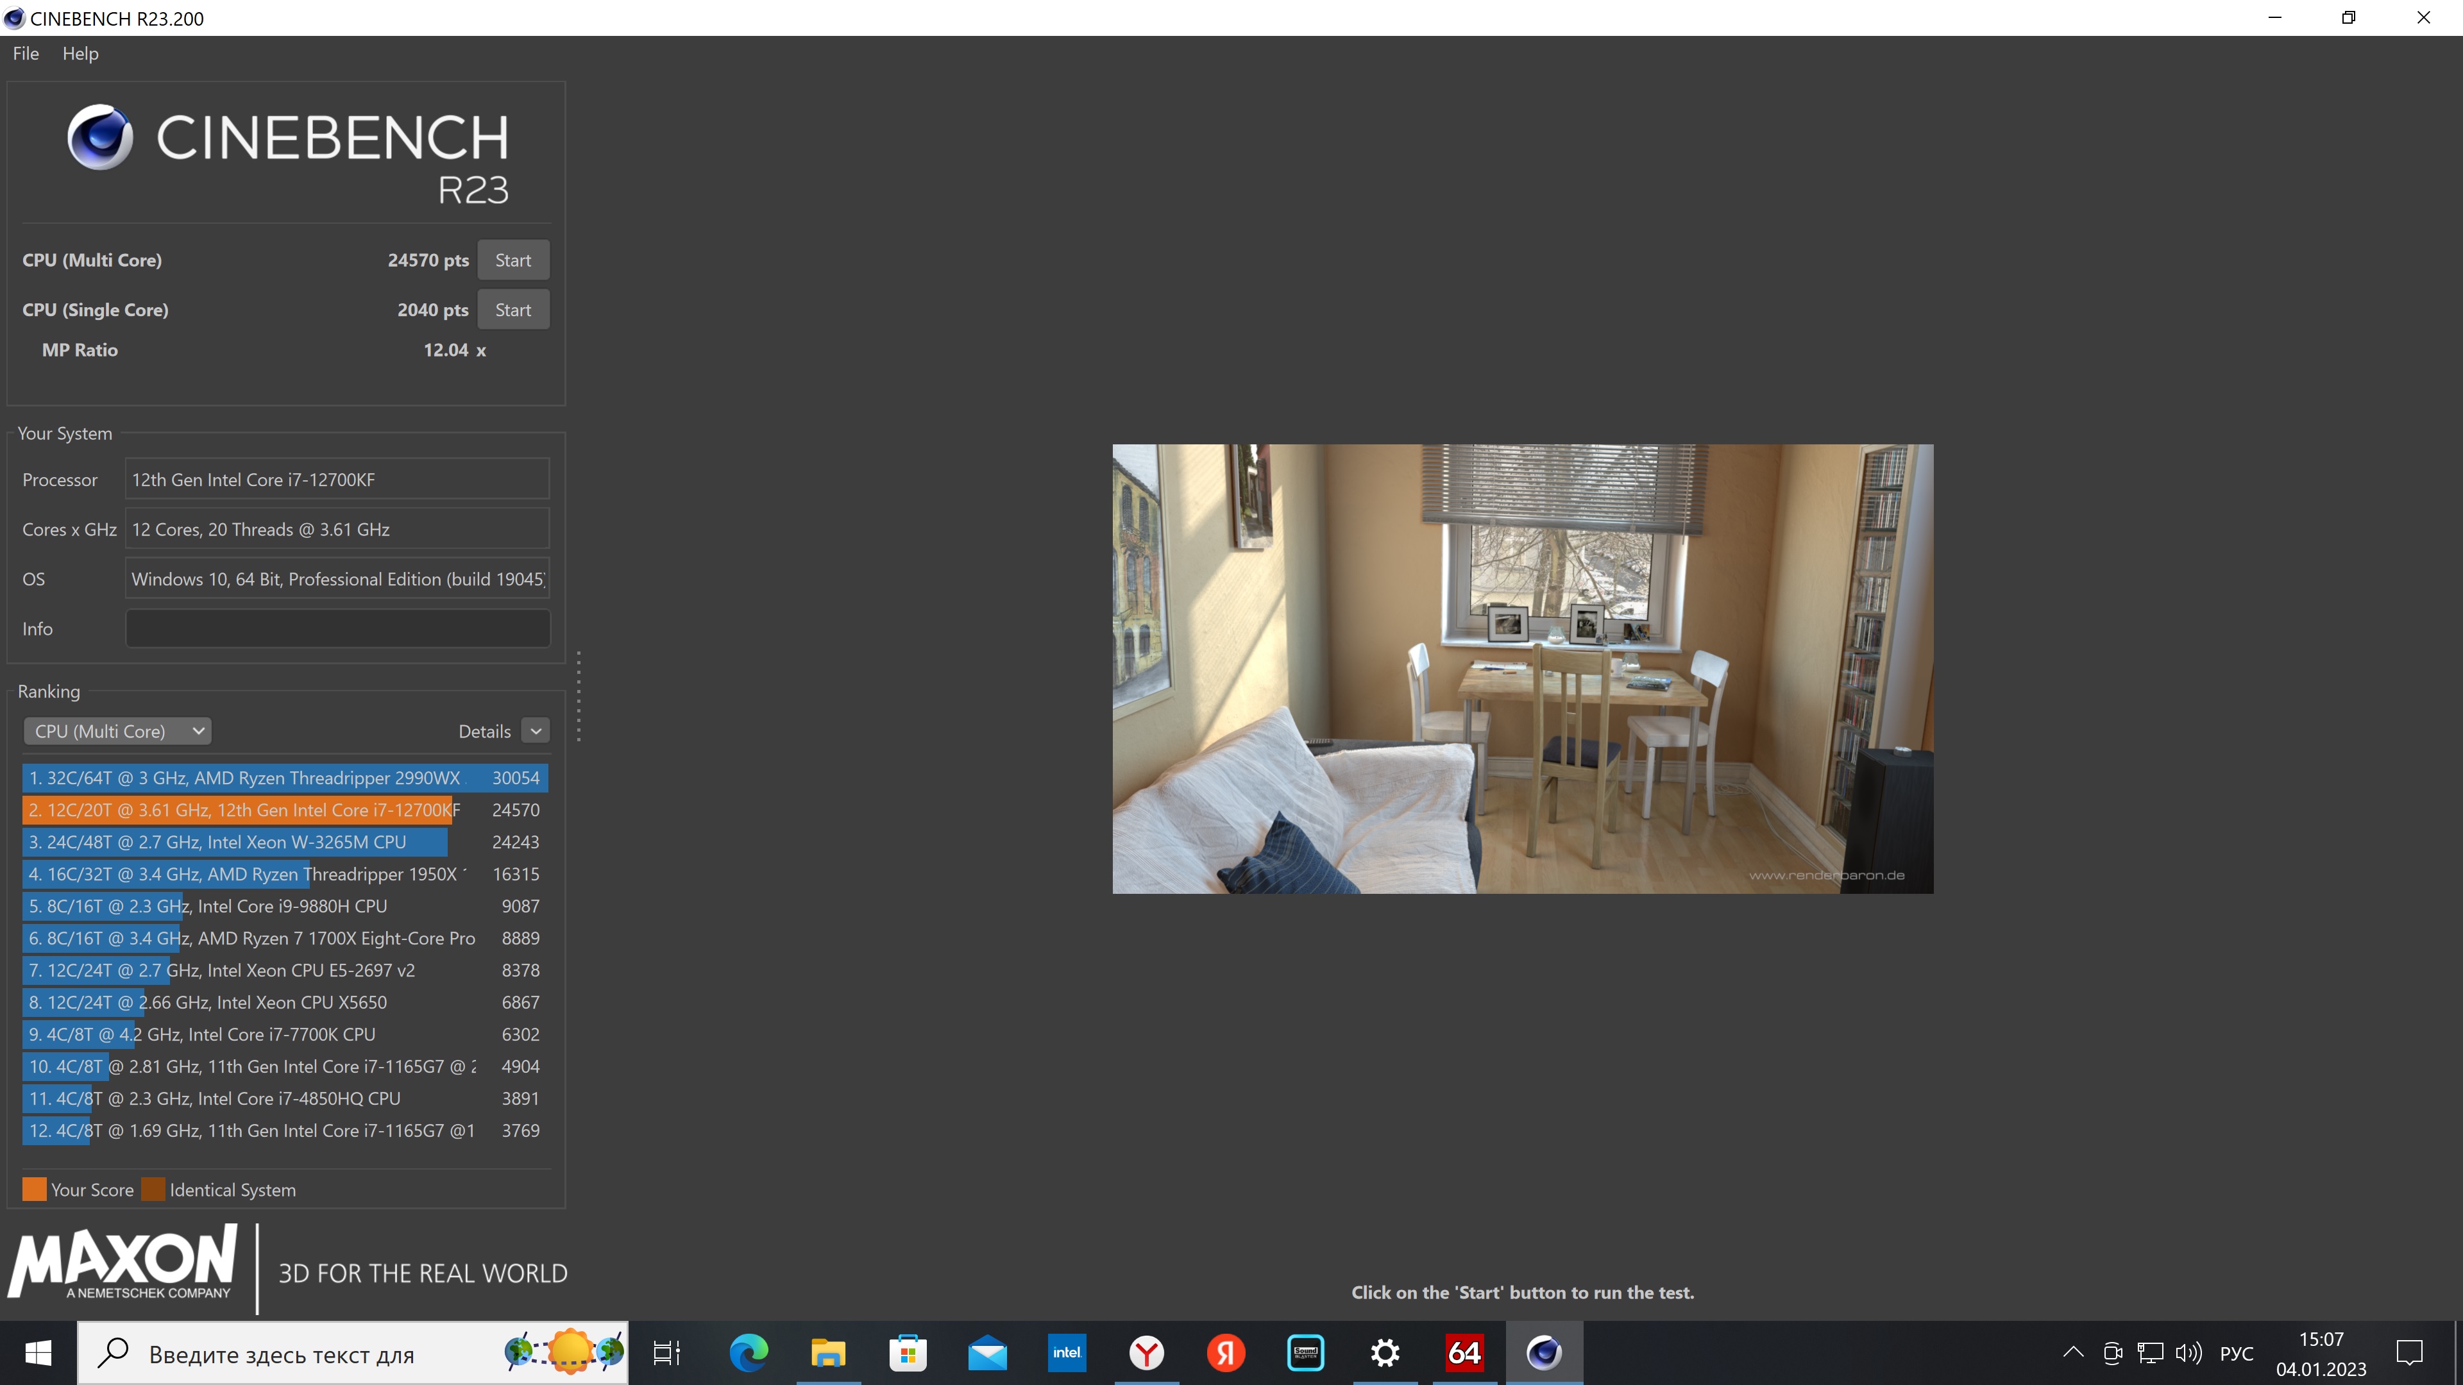Start the CPU Single Core test
The height and width of the screenshot is (1385, 2463).
click(512, 310)
